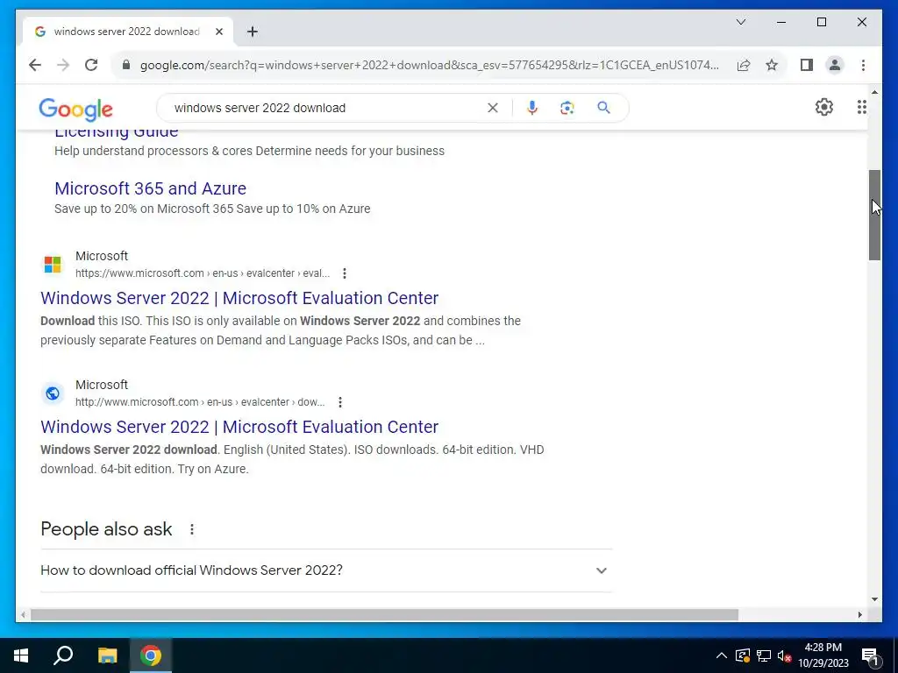This screenshot has height=673, width=898.
Task: Click the http://www.microsoft.com evalcenter dow... URL
Action: pyautogui.click(x=200, y=402)
